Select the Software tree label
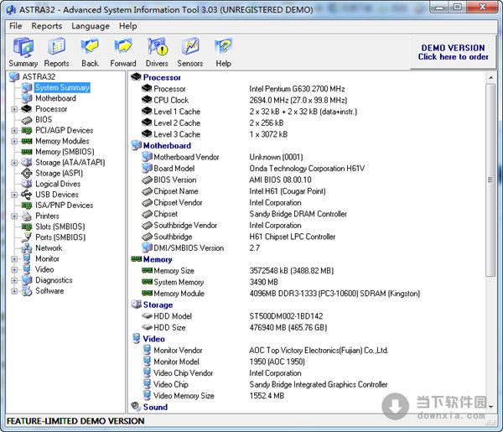 click(49, 291)
